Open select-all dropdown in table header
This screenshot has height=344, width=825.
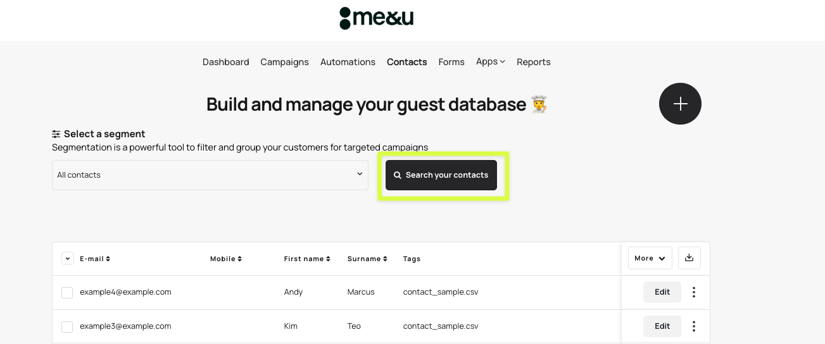click(x=68, y=259)
